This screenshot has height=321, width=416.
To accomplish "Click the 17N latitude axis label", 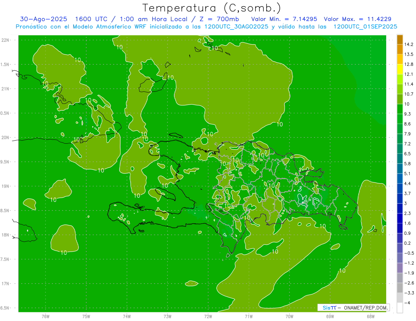I will point(5,284).
